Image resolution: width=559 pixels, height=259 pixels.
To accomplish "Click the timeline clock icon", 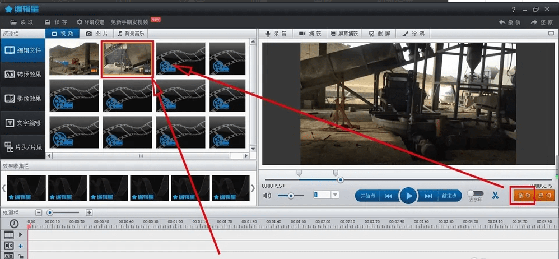I will tap(13, 224).
